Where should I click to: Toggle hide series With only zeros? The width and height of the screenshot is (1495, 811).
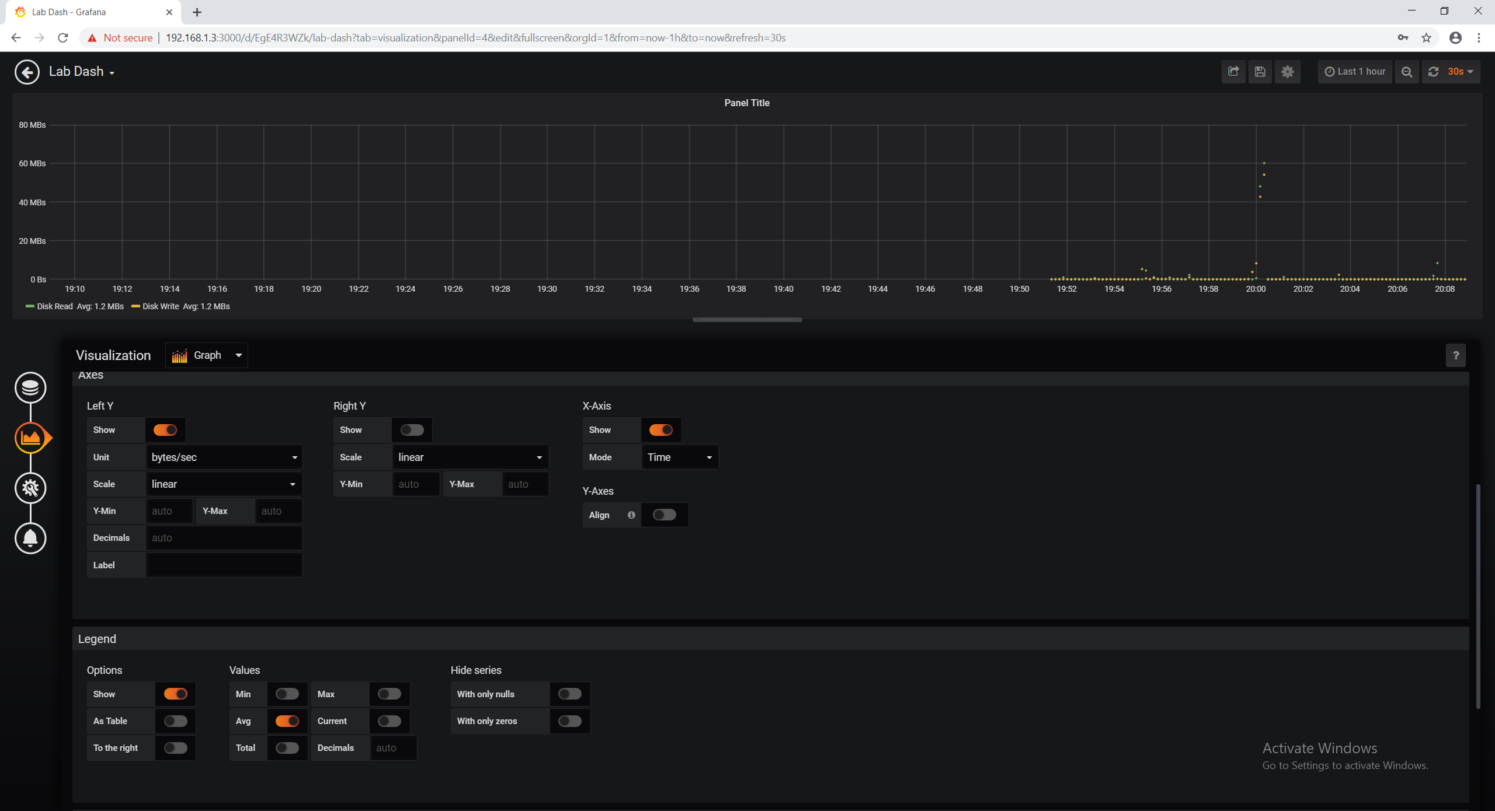coord(570,721)
